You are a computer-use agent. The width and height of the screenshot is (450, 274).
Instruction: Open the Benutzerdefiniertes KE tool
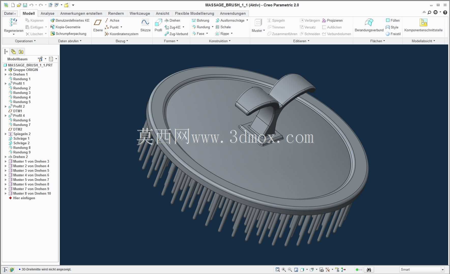70,20
